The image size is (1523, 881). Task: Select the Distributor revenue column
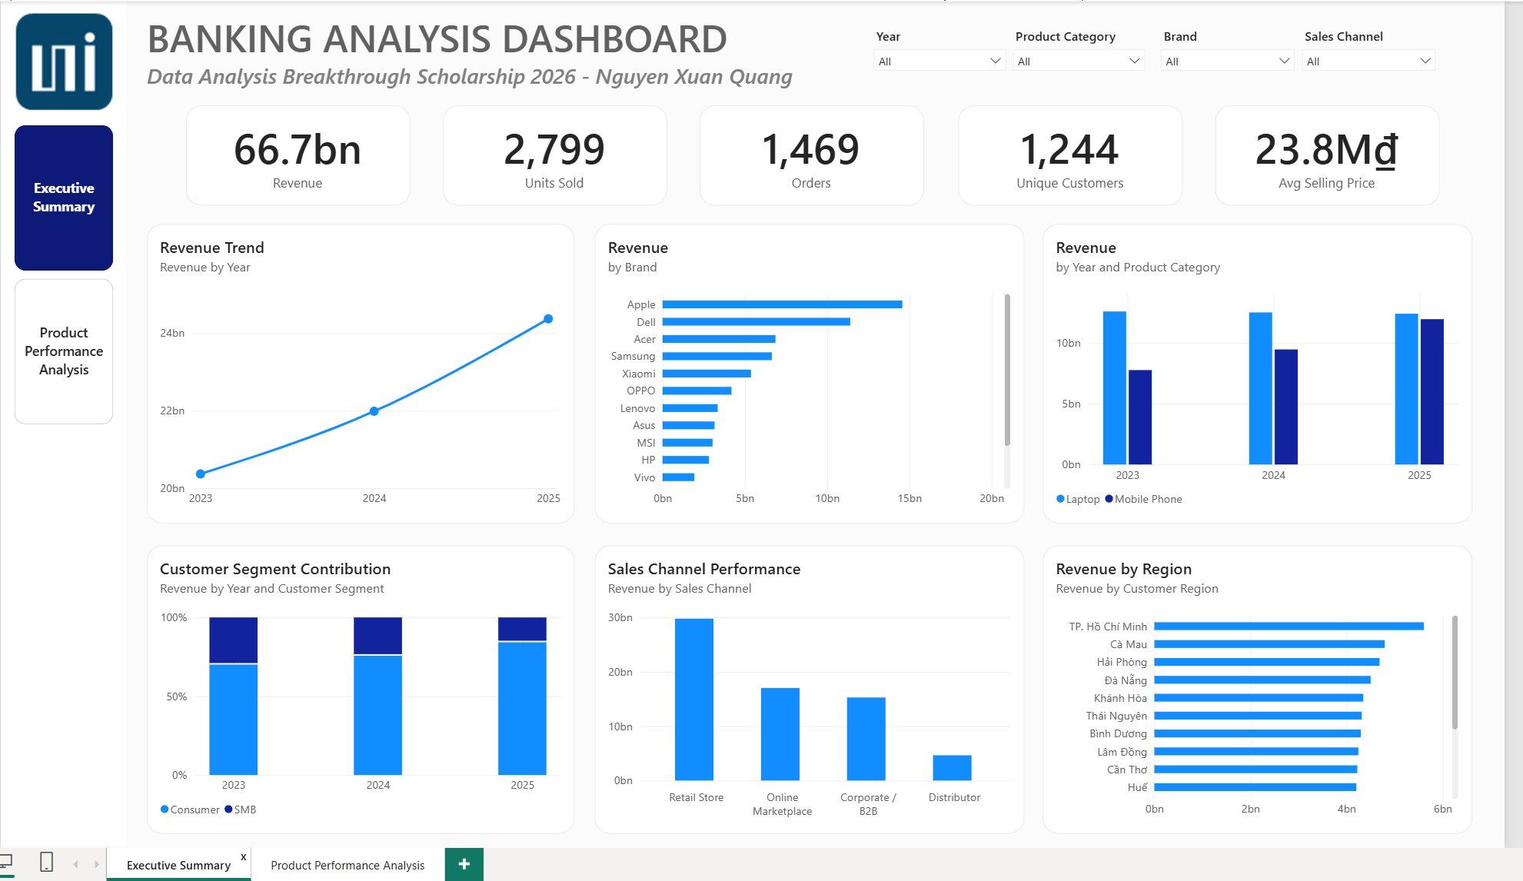point(953,768)
